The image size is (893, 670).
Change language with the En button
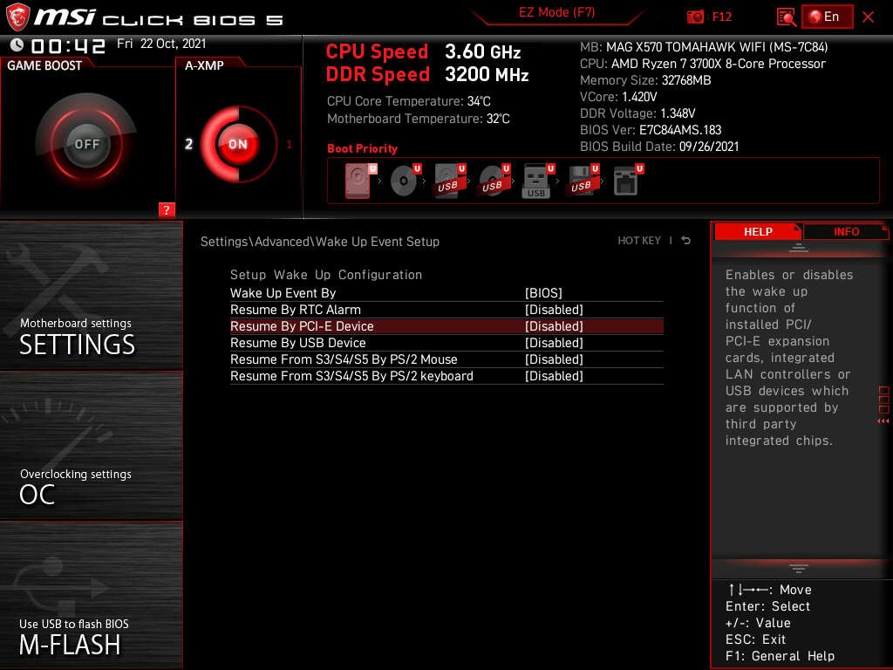click(x=828, y=17)
